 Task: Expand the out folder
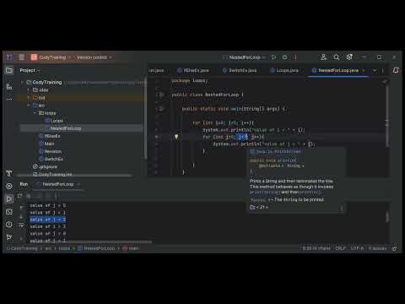(x=28, y=98)
